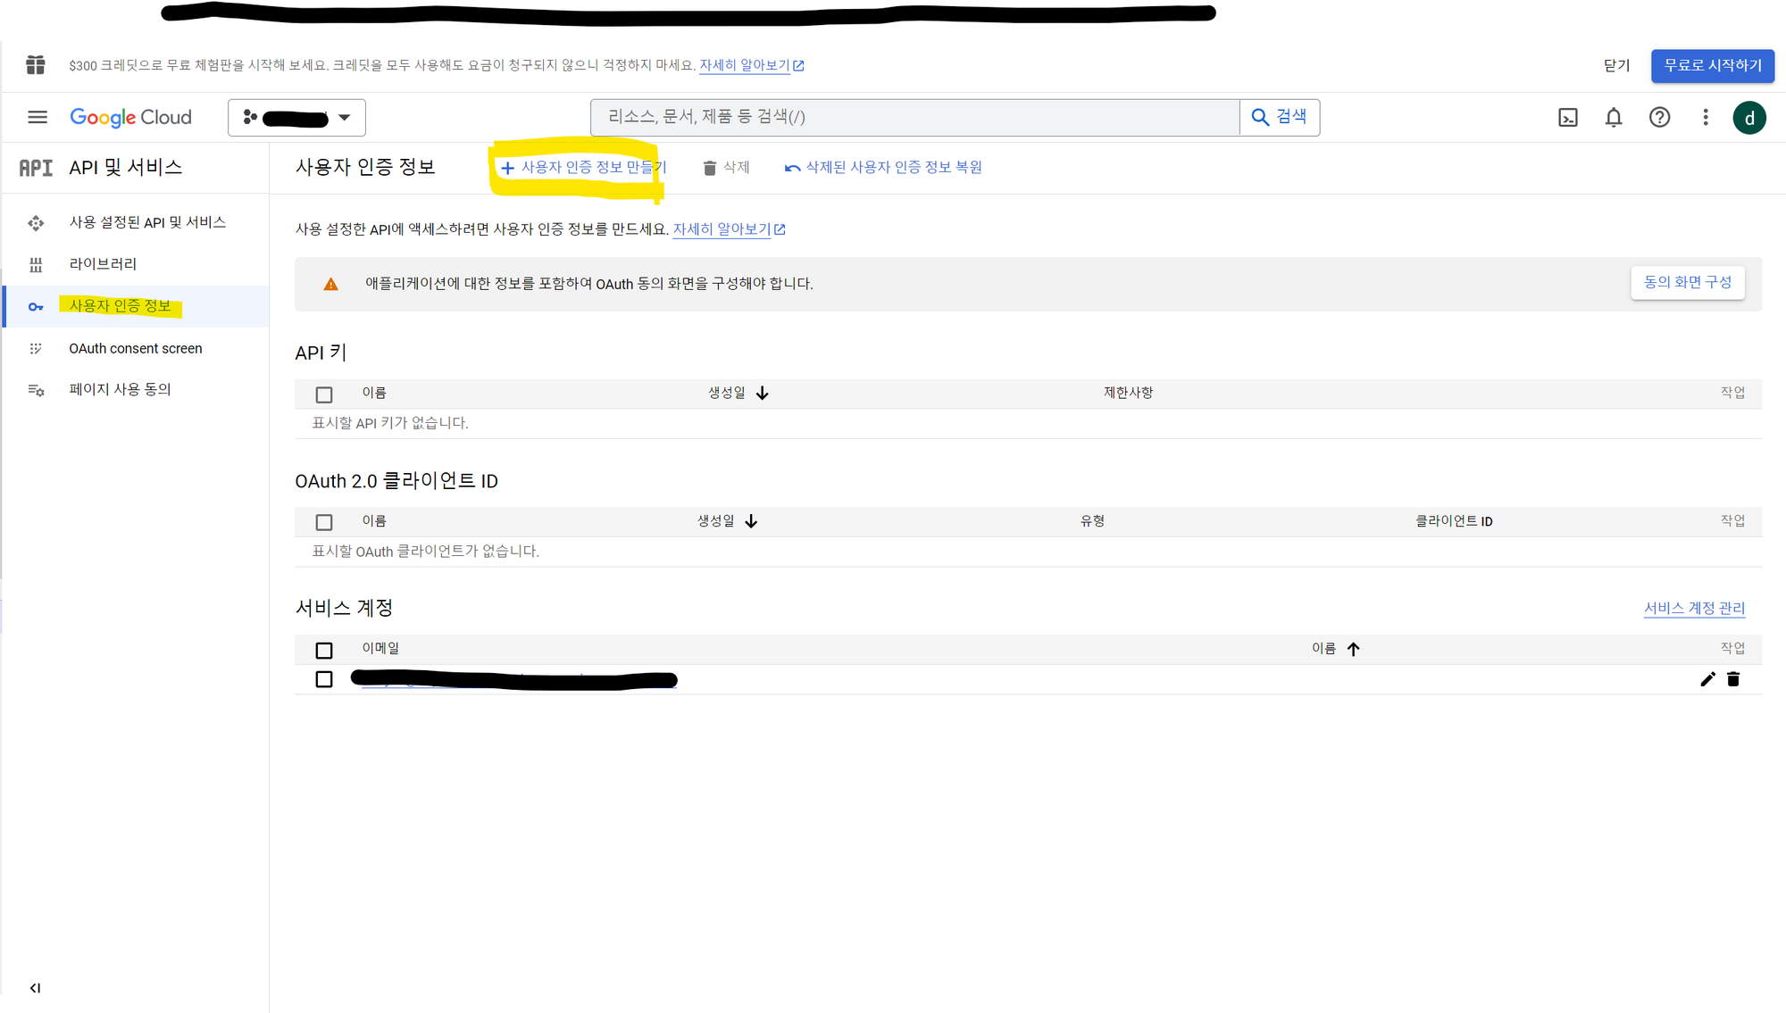Screen dimensions: 1786x1013
Task: Open the project selector dropdown
Action: (x=296, y=117)
